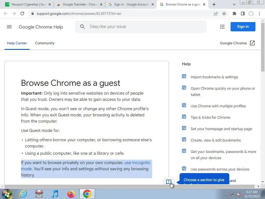Open the taskbar app next to Internet Explorer

(39, 194)
